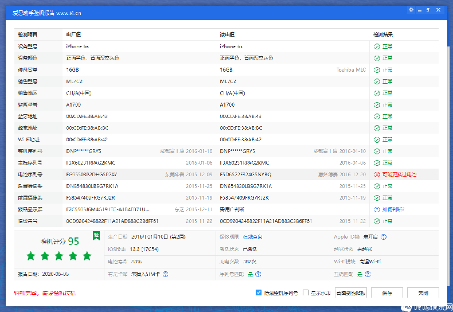Click help icon next to 未插入SIM卡

[165, 274]
